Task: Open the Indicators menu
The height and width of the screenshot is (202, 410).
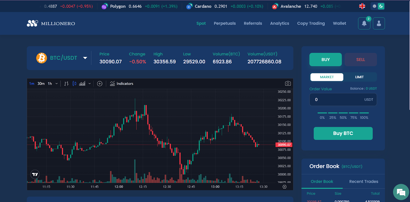Action: click(121, 84)
